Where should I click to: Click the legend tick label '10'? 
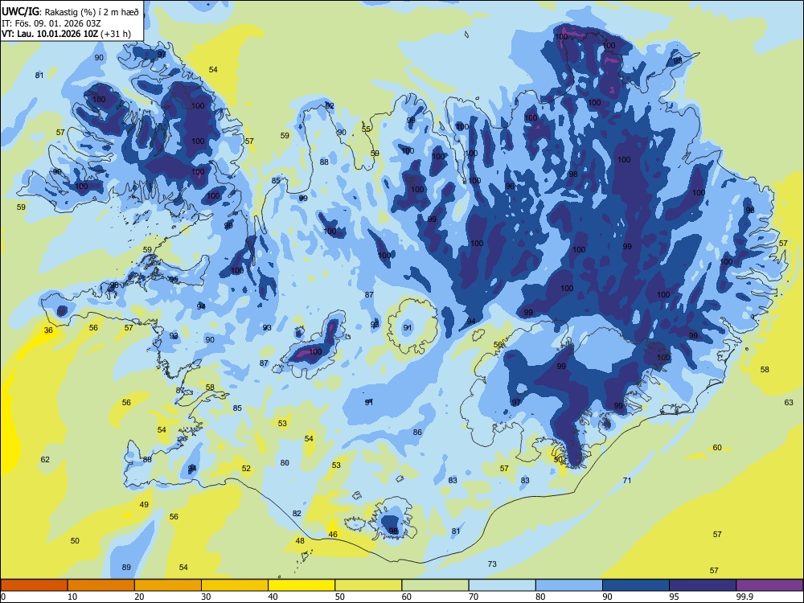72,597
